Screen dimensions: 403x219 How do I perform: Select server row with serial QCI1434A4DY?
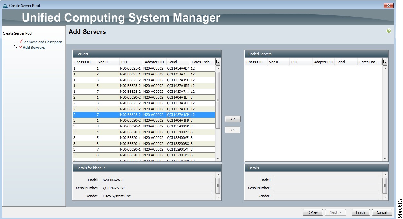click(144, 68)
